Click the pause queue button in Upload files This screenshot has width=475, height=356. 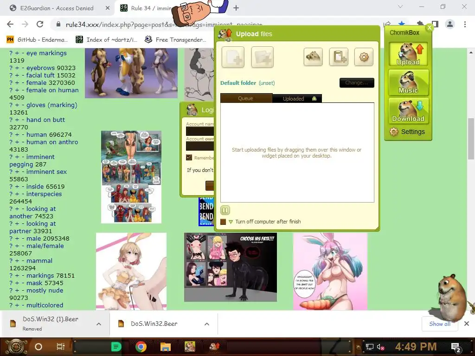225,210
